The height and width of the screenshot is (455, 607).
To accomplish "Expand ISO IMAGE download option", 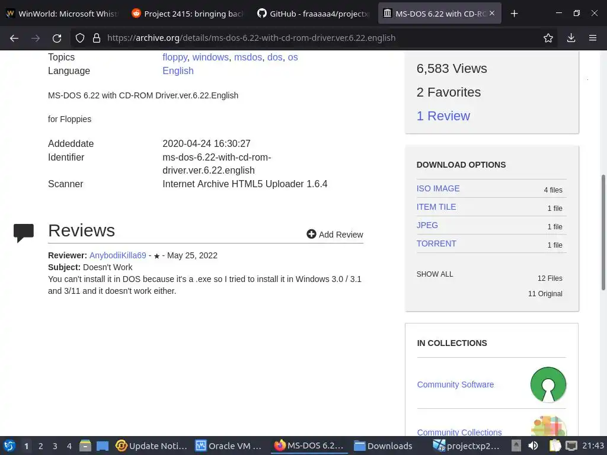I will pos(438,188).
